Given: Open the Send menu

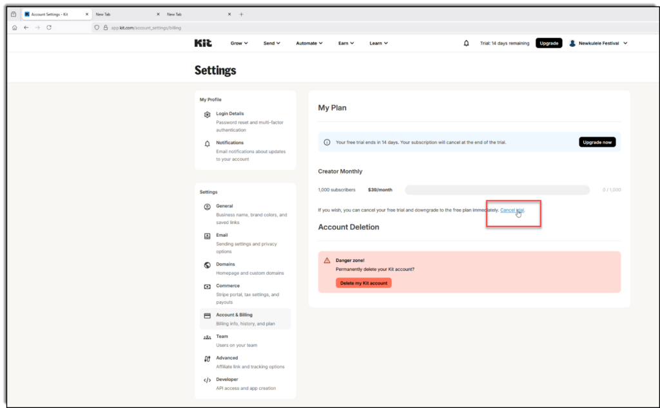Looking at the screenshot, I should tap(271, 43).
